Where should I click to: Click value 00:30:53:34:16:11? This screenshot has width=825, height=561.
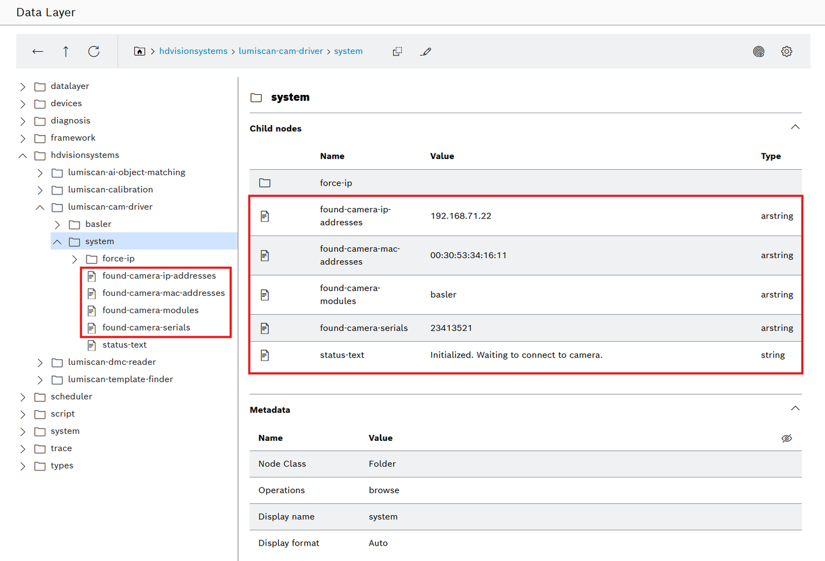click(x=468, y=255)
